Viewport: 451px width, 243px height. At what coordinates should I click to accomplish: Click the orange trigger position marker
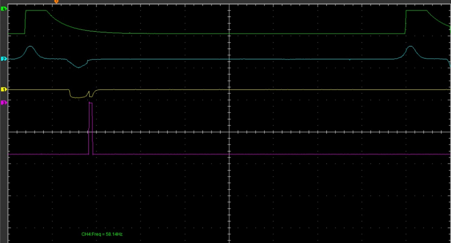click(56, 2)
